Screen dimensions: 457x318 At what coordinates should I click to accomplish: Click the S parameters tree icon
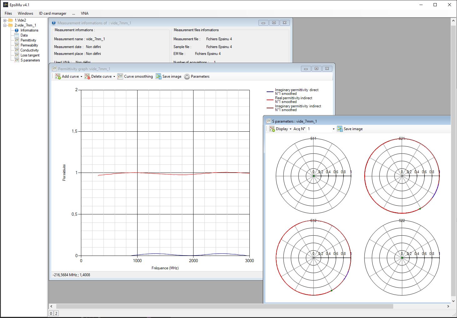17,60
